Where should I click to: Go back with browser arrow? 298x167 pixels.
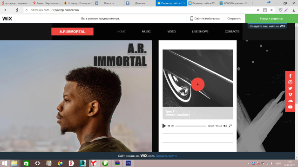click(x=6, y=10)
